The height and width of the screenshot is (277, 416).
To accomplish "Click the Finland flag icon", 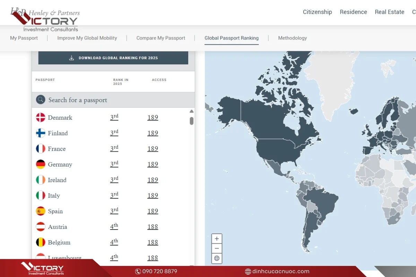I will coord(41,133).
